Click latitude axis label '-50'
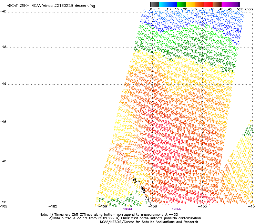 click(x=3, y=202)
